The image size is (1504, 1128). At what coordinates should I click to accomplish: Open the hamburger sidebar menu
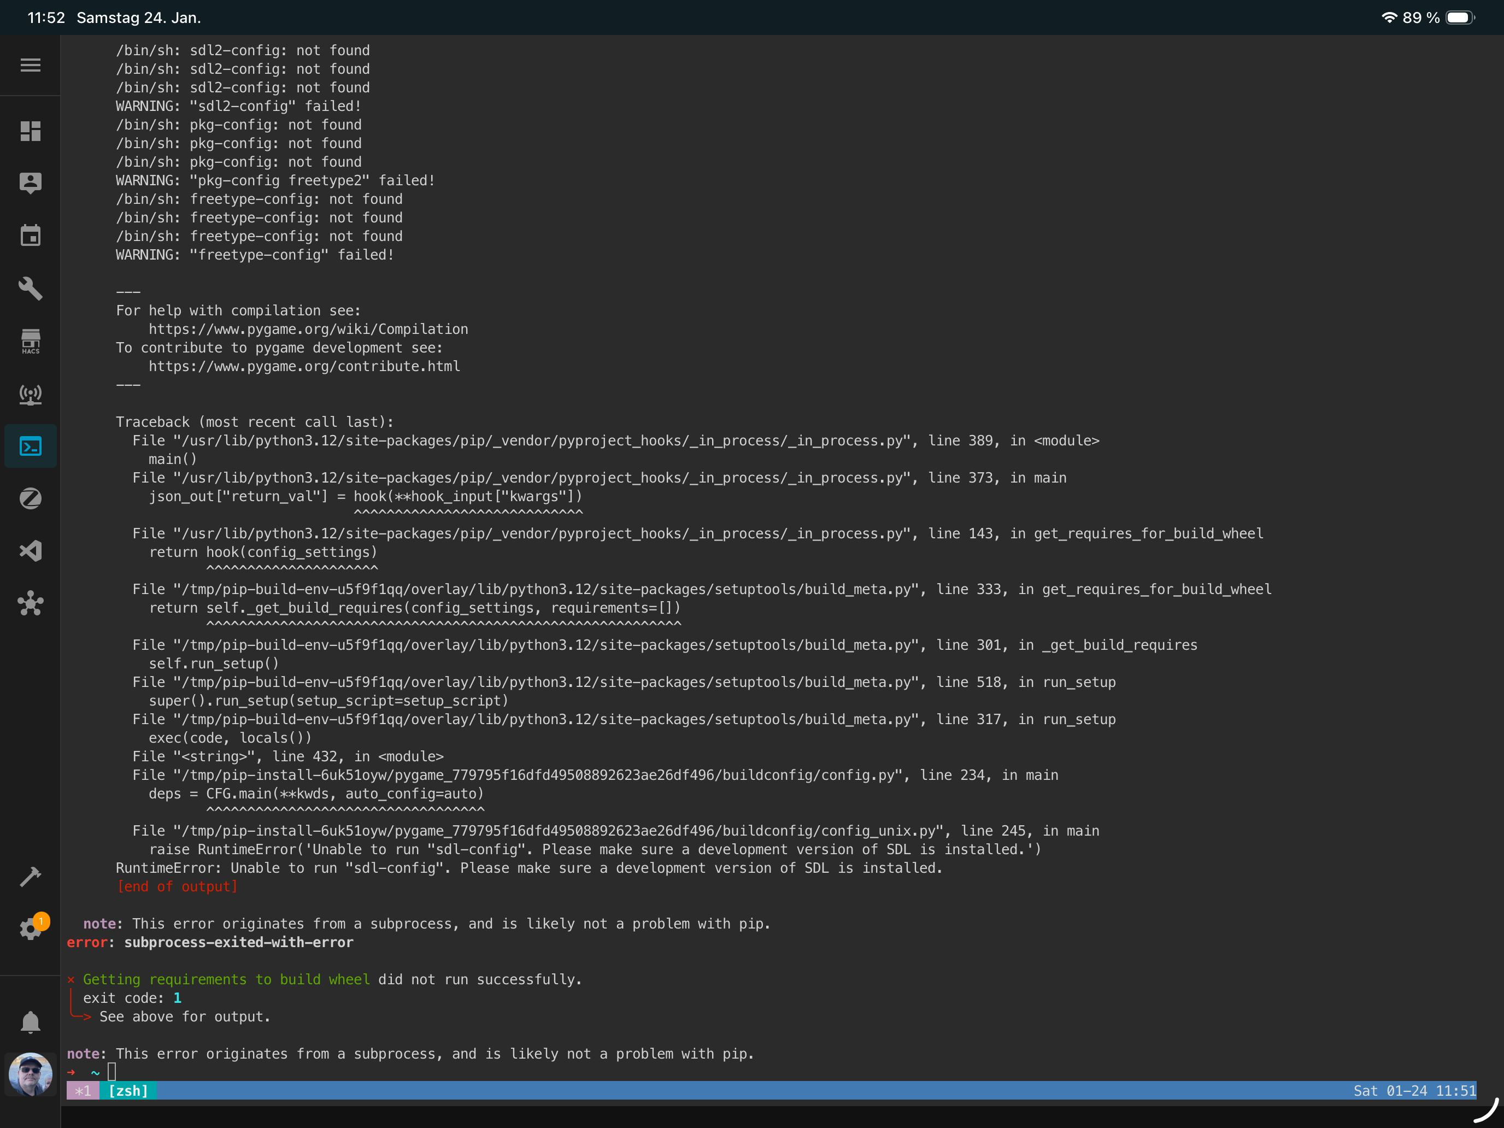point(30,65)
